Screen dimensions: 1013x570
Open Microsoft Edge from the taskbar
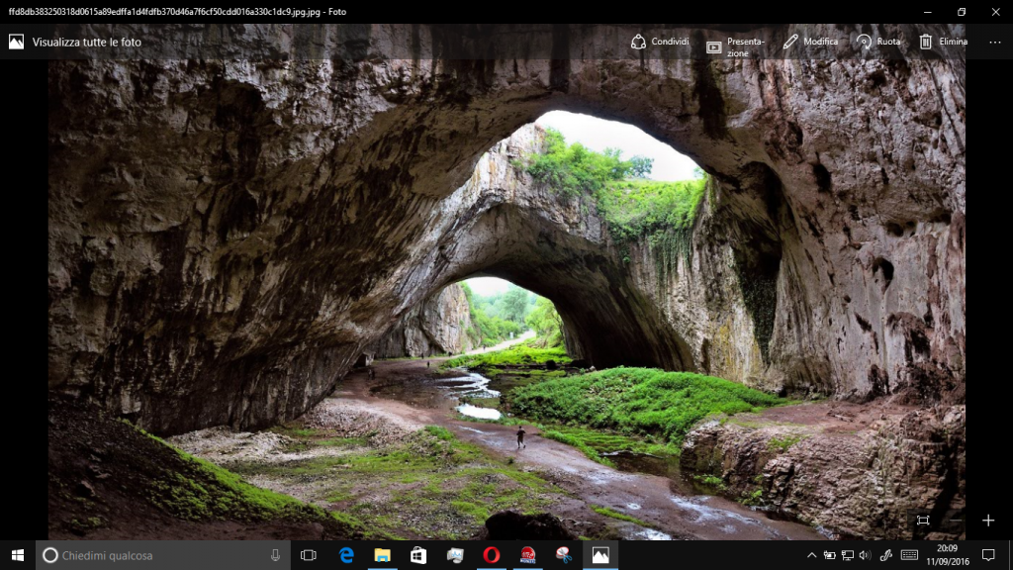coord(345,555)
